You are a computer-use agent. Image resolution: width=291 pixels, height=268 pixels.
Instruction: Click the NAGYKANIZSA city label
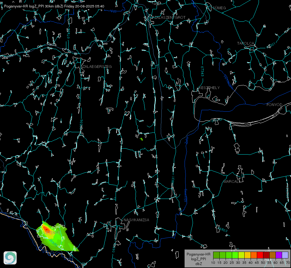point(136,220)
